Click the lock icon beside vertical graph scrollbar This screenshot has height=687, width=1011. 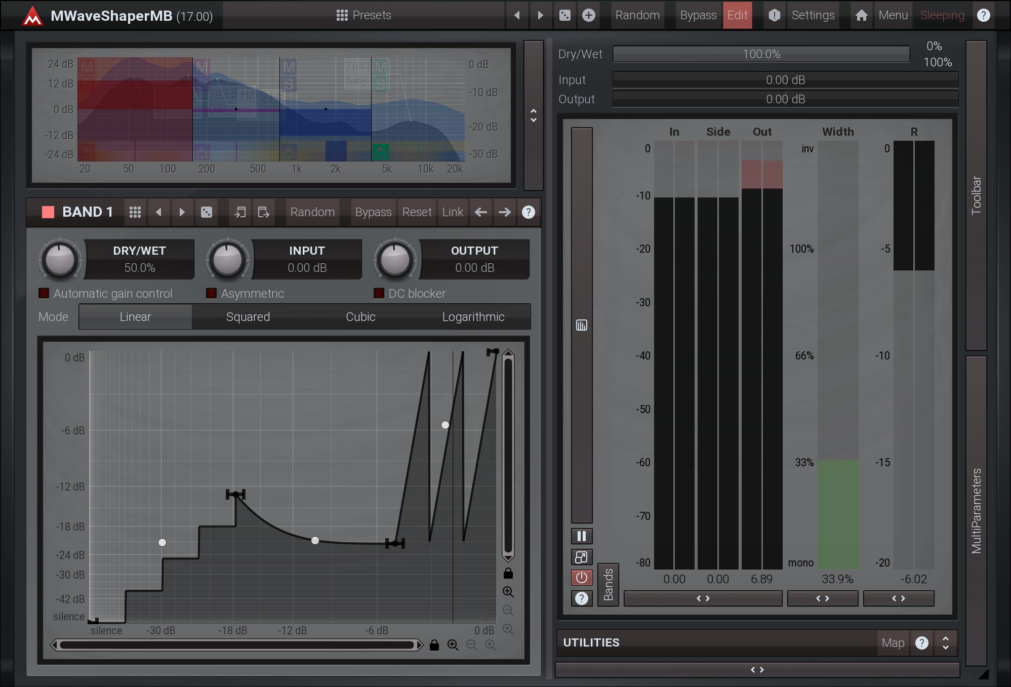(508, 573)
